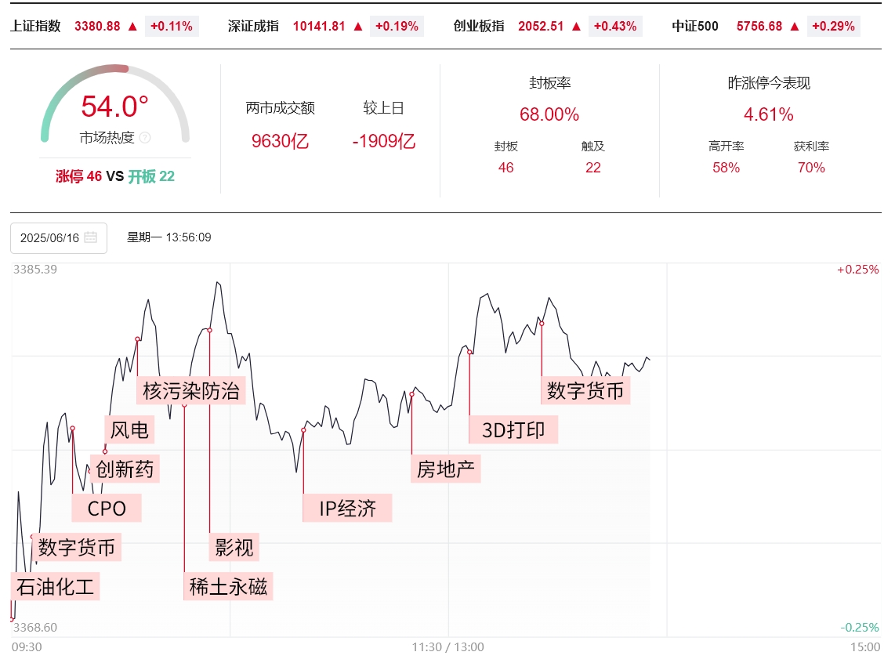Click the 创业板指 +0.43% change badge
This screenshot has width=895, height=670.
614,26
